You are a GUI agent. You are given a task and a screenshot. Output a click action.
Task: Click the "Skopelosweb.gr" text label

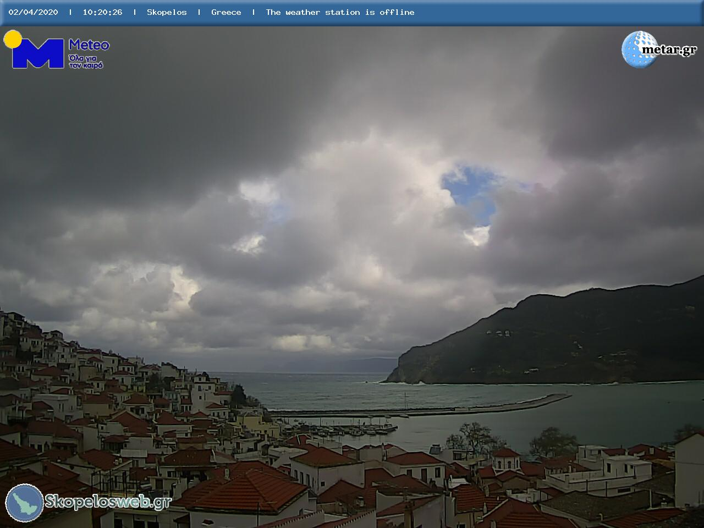click(x=108, y=502)
